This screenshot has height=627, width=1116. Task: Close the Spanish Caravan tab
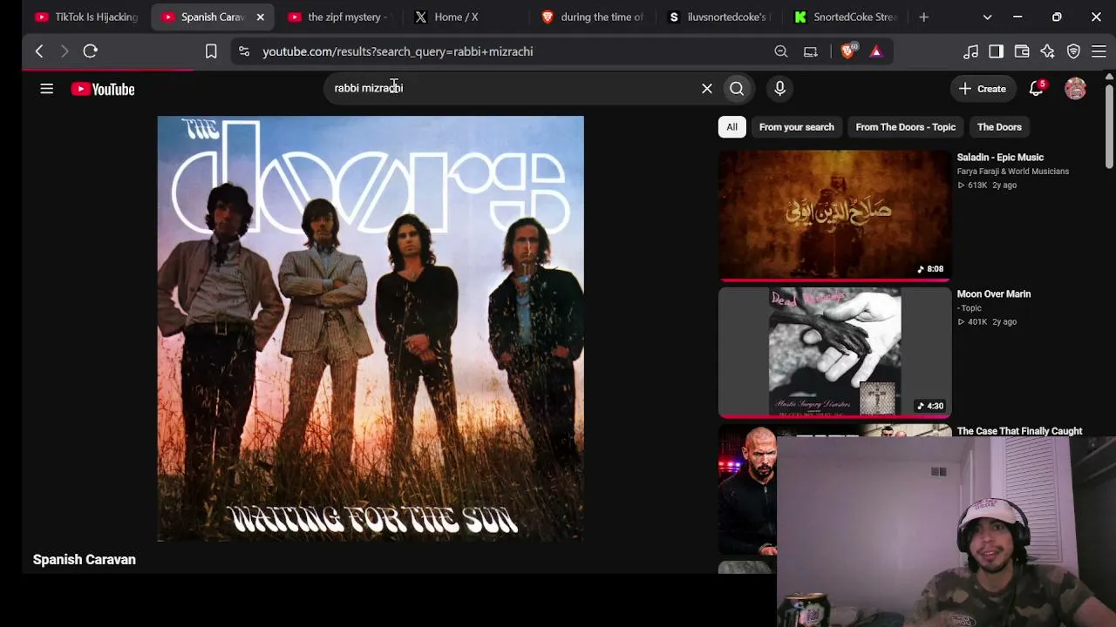[260, 17]
